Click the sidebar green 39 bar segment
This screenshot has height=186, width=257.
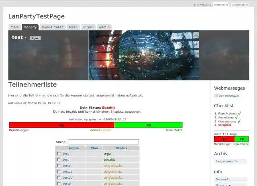click(242, 139)
